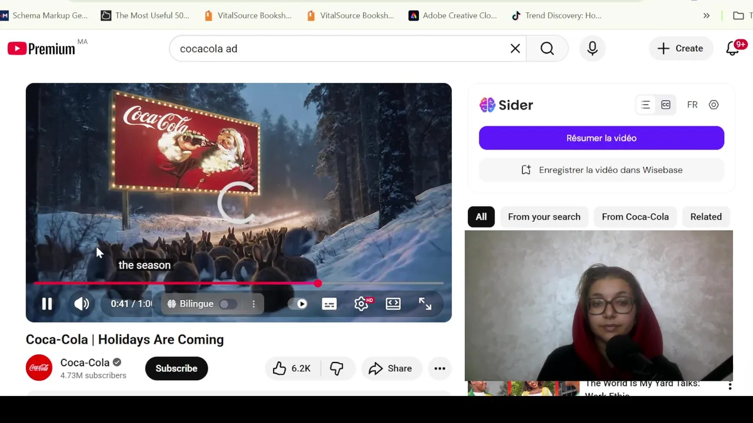Open Bilingue three-dot options in player
Image resolution: width=753 pixels, height=423 pixels.
pos(254,304)
